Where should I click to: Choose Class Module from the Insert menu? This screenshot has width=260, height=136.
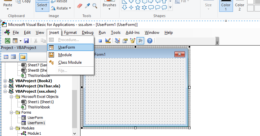(70, 62)
